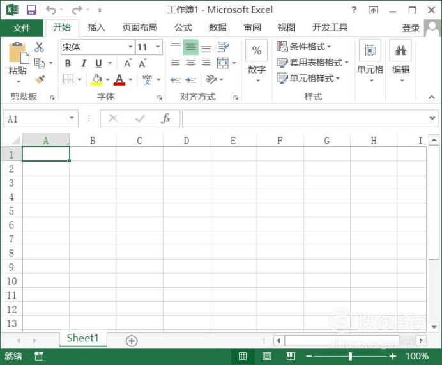Image resolution: width=442 pixels, height=365 pixels.
Task: Center text horizontally
Action: click(191, 63)
